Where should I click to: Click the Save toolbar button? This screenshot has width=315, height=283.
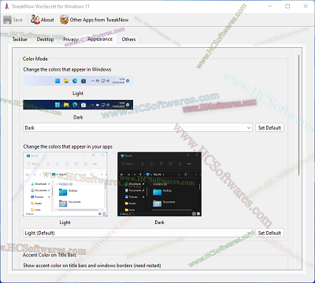pyautogui.click(x=13, y=20)
